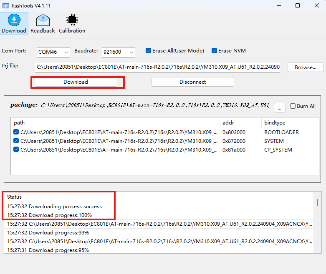Enable the Burn All checkbox
The height and width of the screenshot is (274, 326).
point(293,106)
